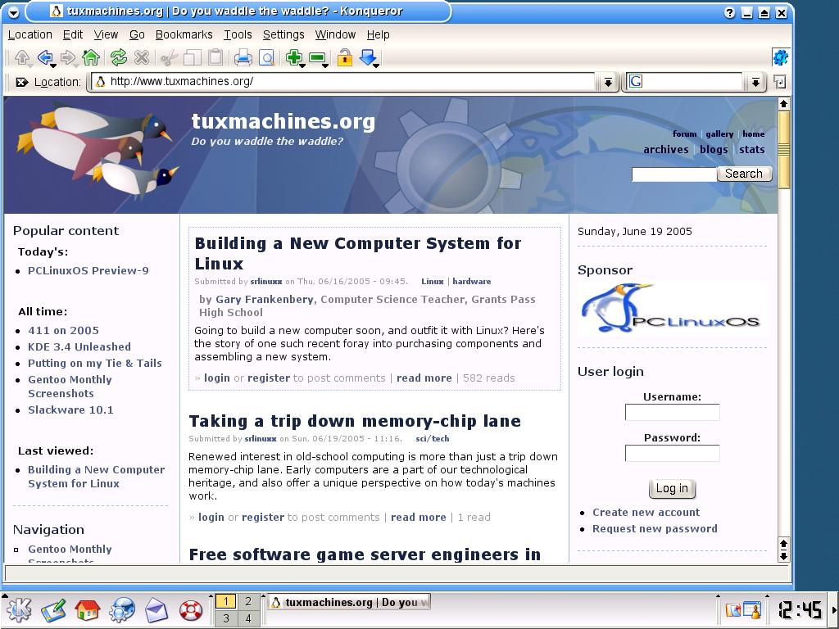Switch to virtual desktop 2
This screenshot has width=839, height=629.
[x=247, y=601]
